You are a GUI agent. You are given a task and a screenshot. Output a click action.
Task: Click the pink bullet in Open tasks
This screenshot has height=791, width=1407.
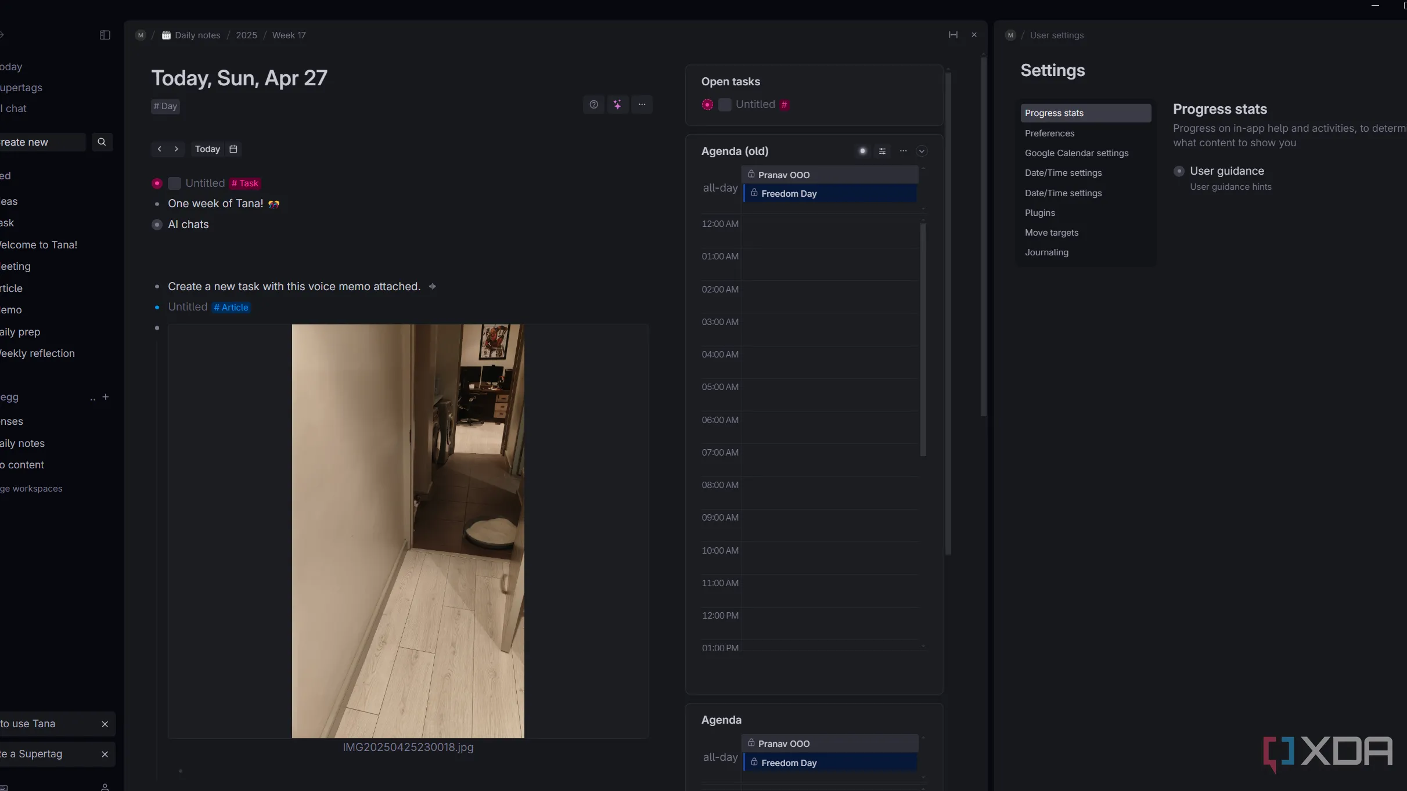click(707, 104)
